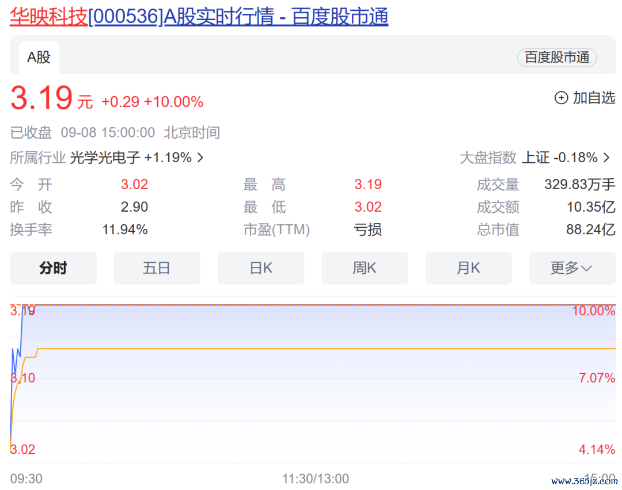Image resolution: width=622 pixels, height=490 pixels.
Task: Open 上证 -0.18% index link
Action: pos(559,158)
